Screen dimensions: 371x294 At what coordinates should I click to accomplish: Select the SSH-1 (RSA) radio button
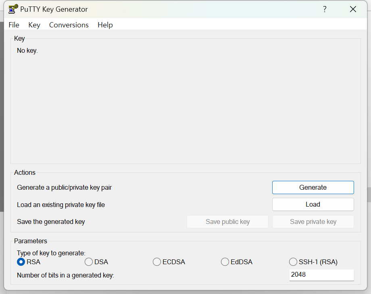click(x=293, y=262)
